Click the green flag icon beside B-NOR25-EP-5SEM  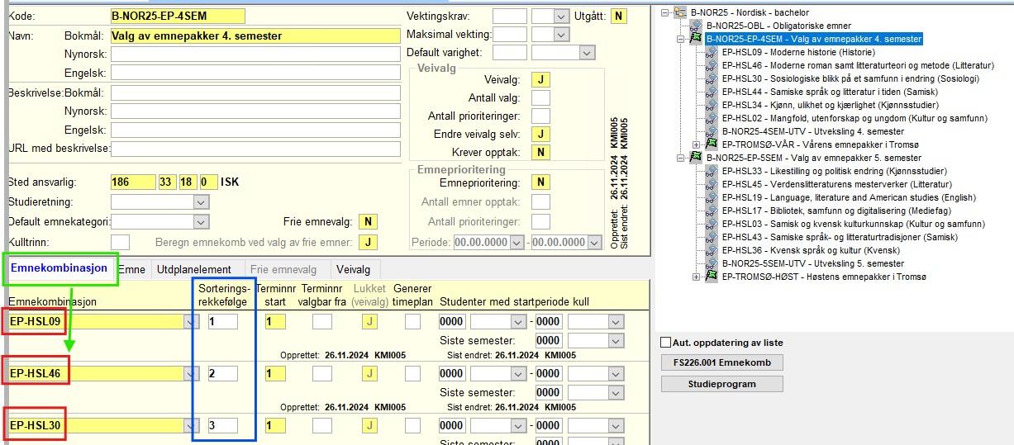[696, 158]
